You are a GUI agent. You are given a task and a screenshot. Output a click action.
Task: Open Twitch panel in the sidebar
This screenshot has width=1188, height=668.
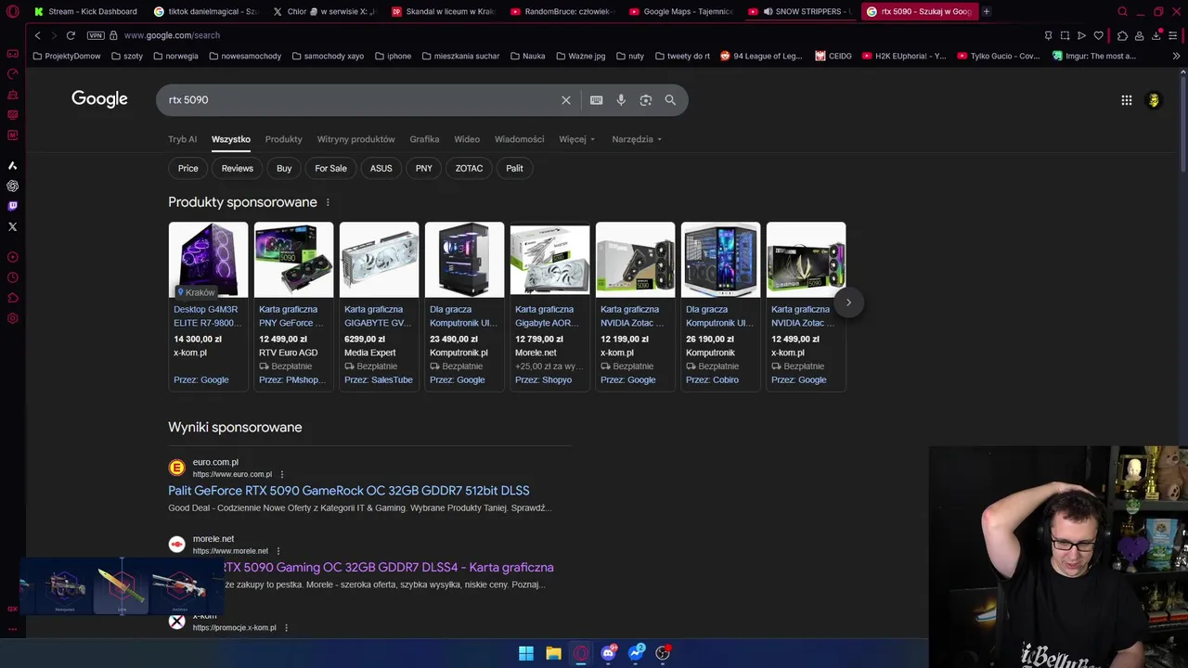(12, 206)
